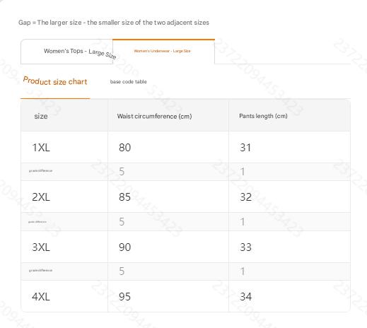Image resolution: width=367 pixels, height=328 pixels.
Task: Click pants length value 31
Action: point(245,148)
